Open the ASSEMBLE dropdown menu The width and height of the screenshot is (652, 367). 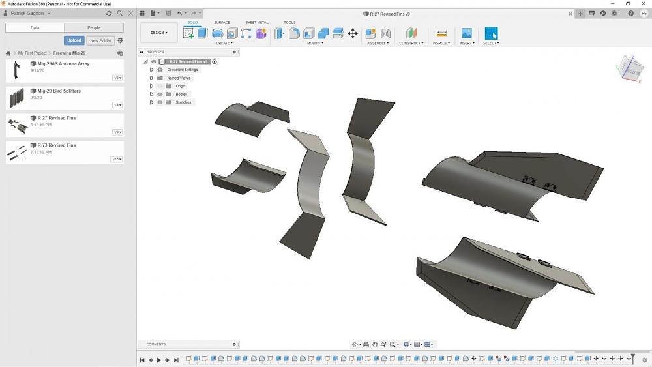coord(378,43)
